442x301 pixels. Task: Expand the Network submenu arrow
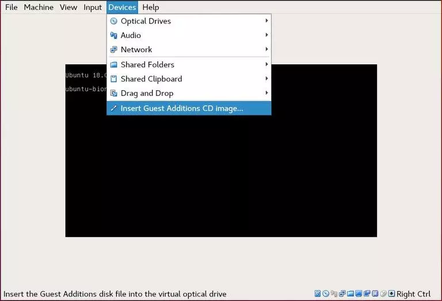click(266, 49)
